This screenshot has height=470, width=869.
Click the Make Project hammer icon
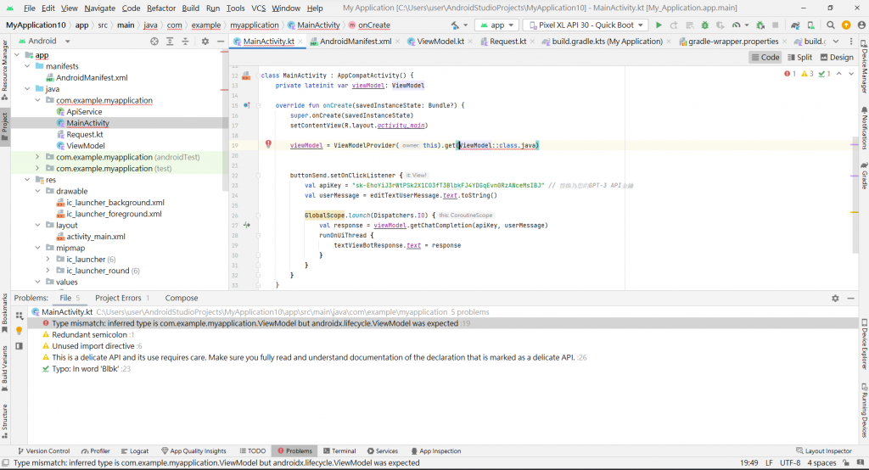pyautogui.click(x=455, y=25)
